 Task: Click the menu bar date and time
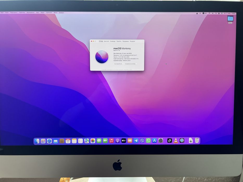pos(229,14)
